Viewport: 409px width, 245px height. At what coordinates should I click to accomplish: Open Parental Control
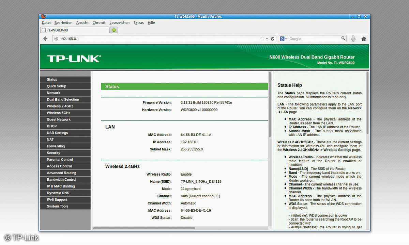[x=65, y=160]
